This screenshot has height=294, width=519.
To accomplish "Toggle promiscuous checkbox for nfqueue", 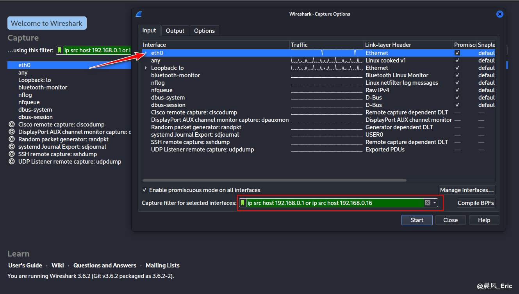I will point(457,90).
